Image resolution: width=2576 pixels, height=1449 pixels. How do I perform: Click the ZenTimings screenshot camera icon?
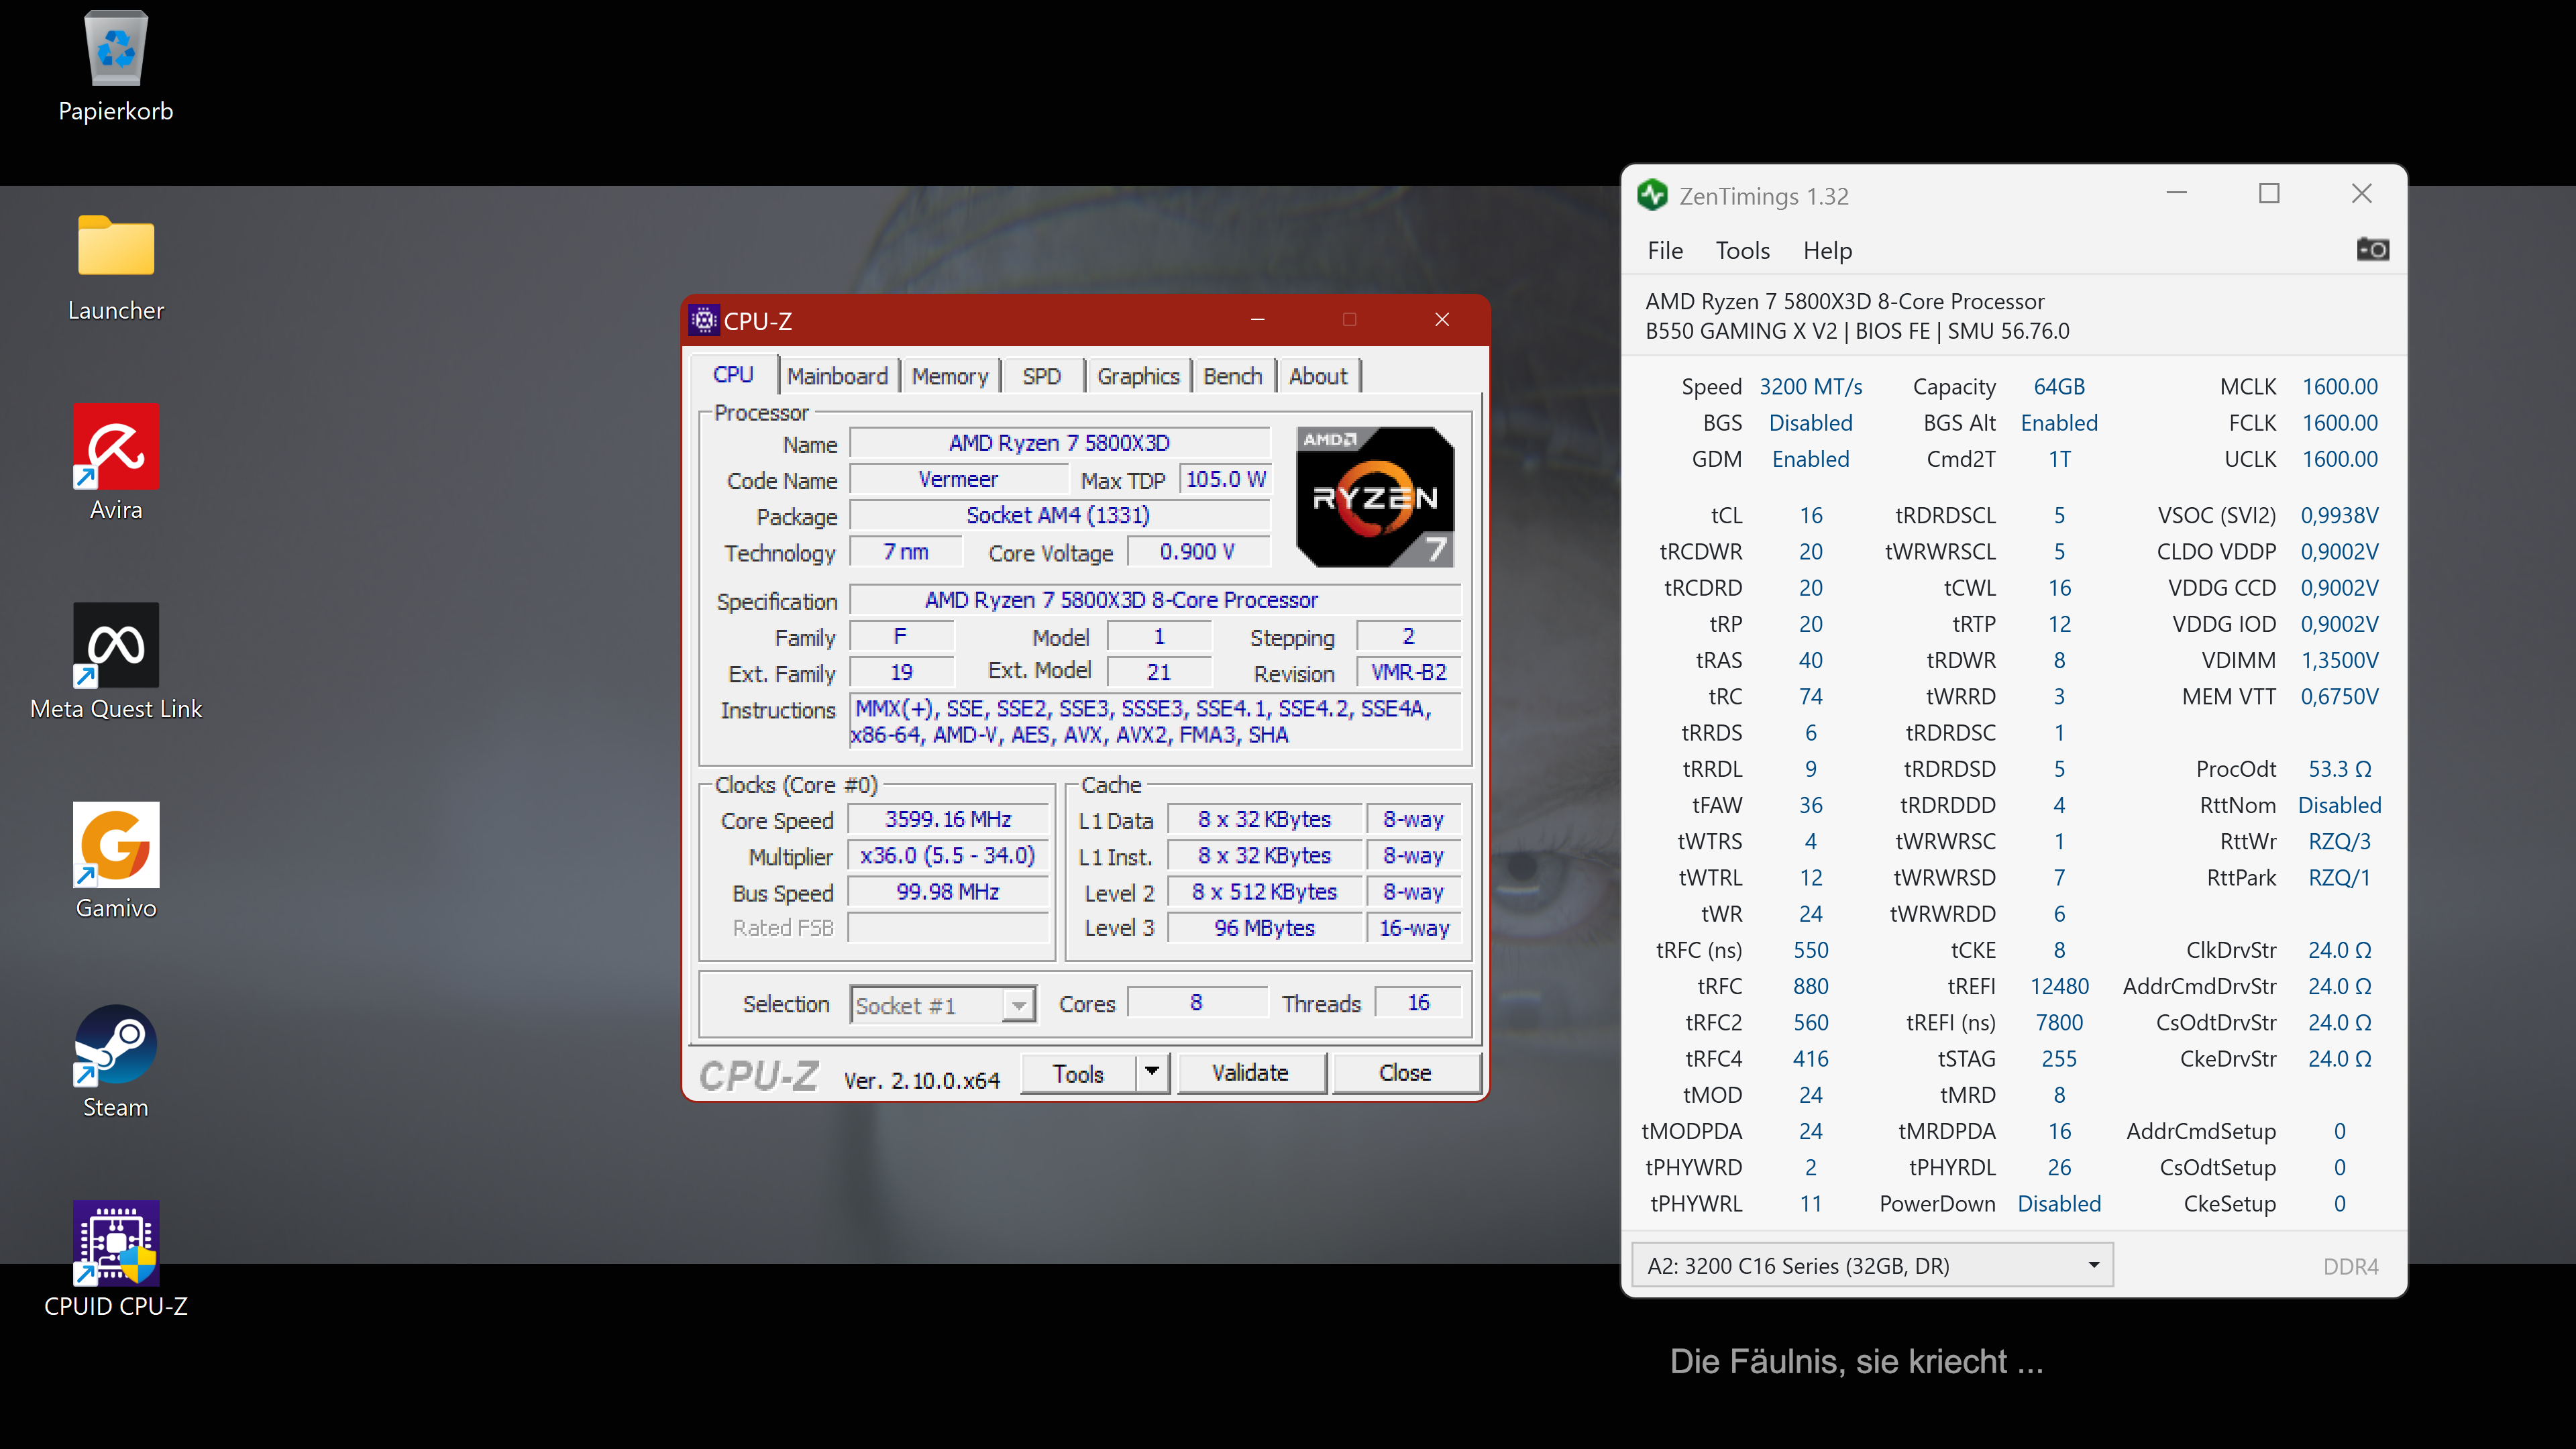coord(2372,249)
